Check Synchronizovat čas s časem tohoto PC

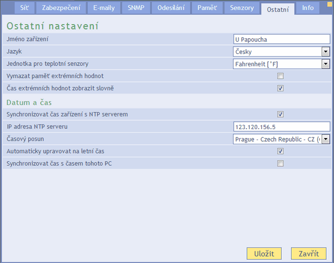click(280, 164)
